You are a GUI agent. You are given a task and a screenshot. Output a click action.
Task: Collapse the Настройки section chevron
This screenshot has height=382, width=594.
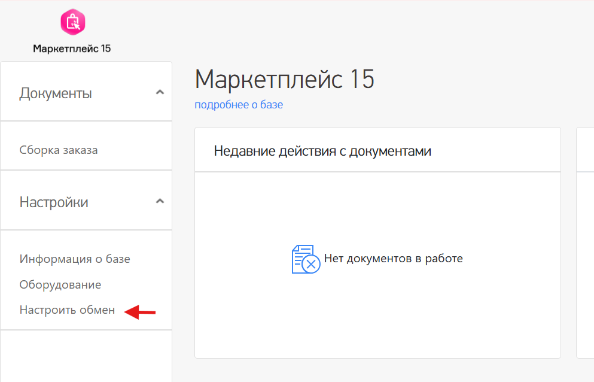point(160,201)
